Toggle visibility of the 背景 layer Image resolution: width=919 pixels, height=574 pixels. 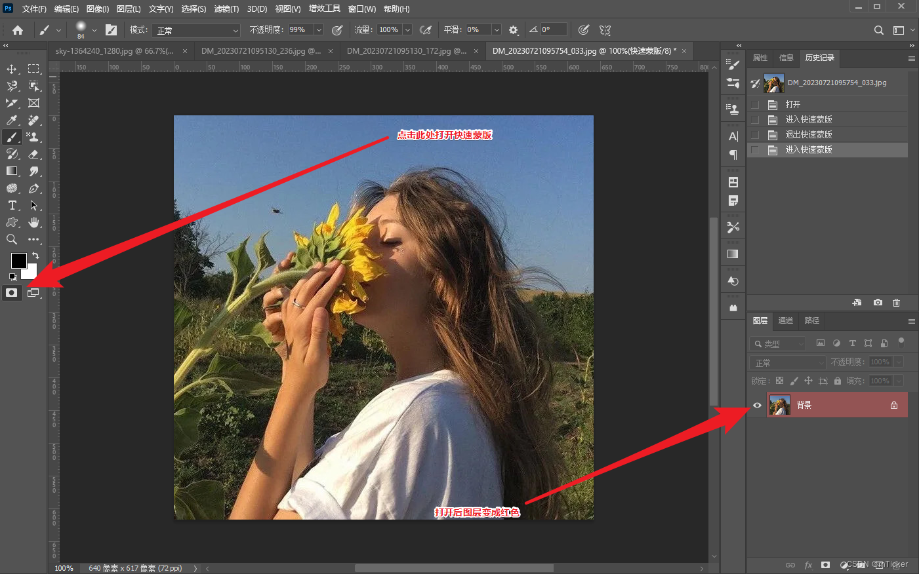point(757,405)
